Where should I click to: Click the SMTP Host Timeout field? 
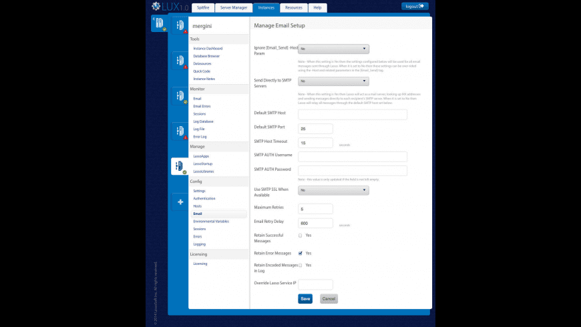[315, 143]
